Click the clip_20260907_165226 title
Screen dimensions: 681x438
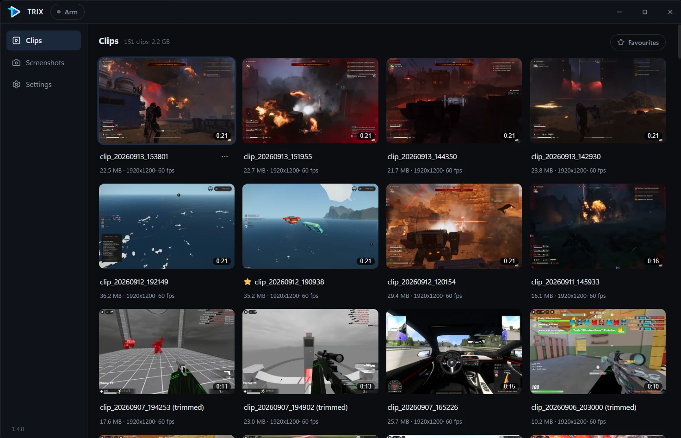pos(422,407)
